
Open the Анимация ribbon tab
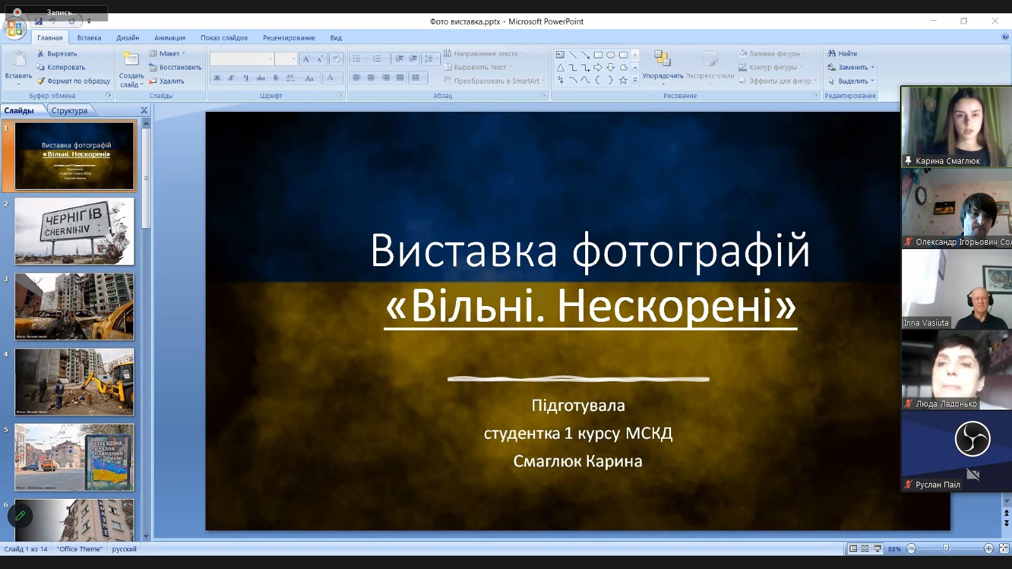[170, 38]
